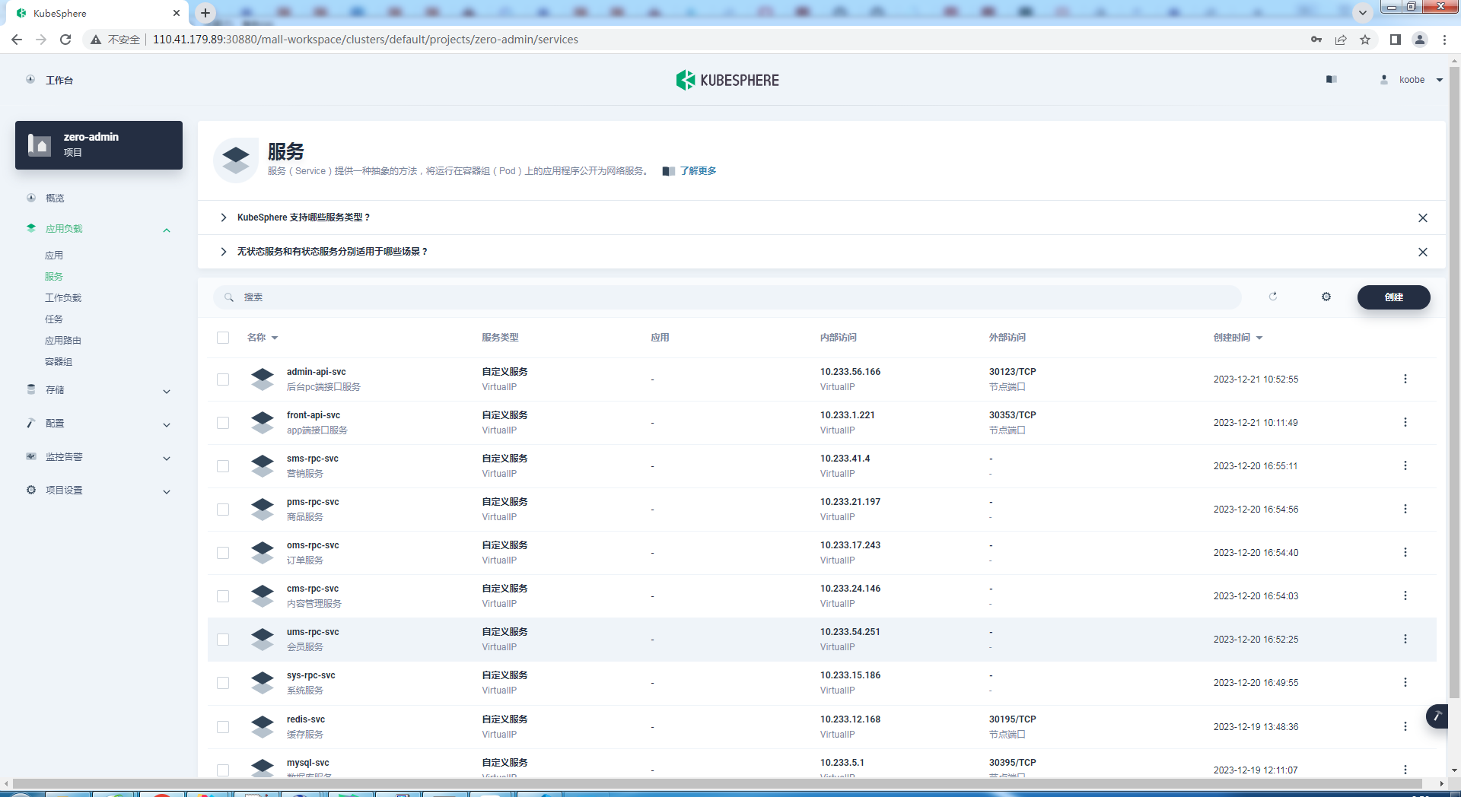Open more actions for pms-rpc-svc
This screenshot has height=797, width=1461.
click(1405, 509)
